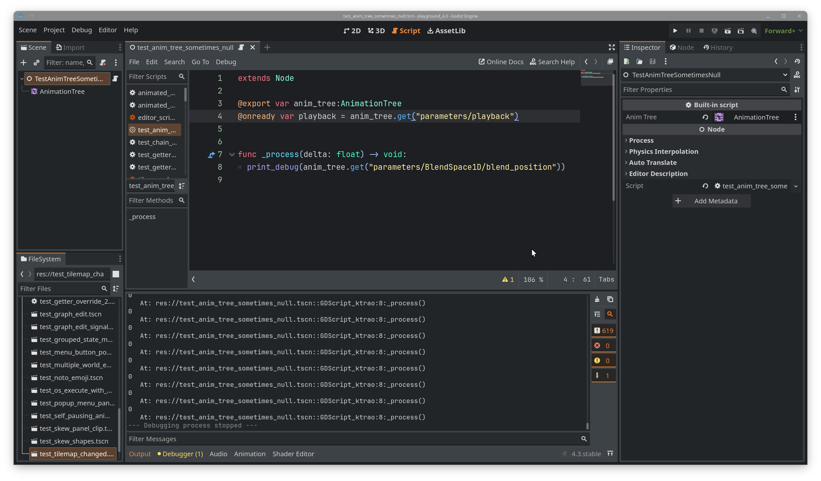This screenshot has height=481, width=821.
Task: Toggle alphabetical sorting of methods list
Action: click(x=182, y=186)
